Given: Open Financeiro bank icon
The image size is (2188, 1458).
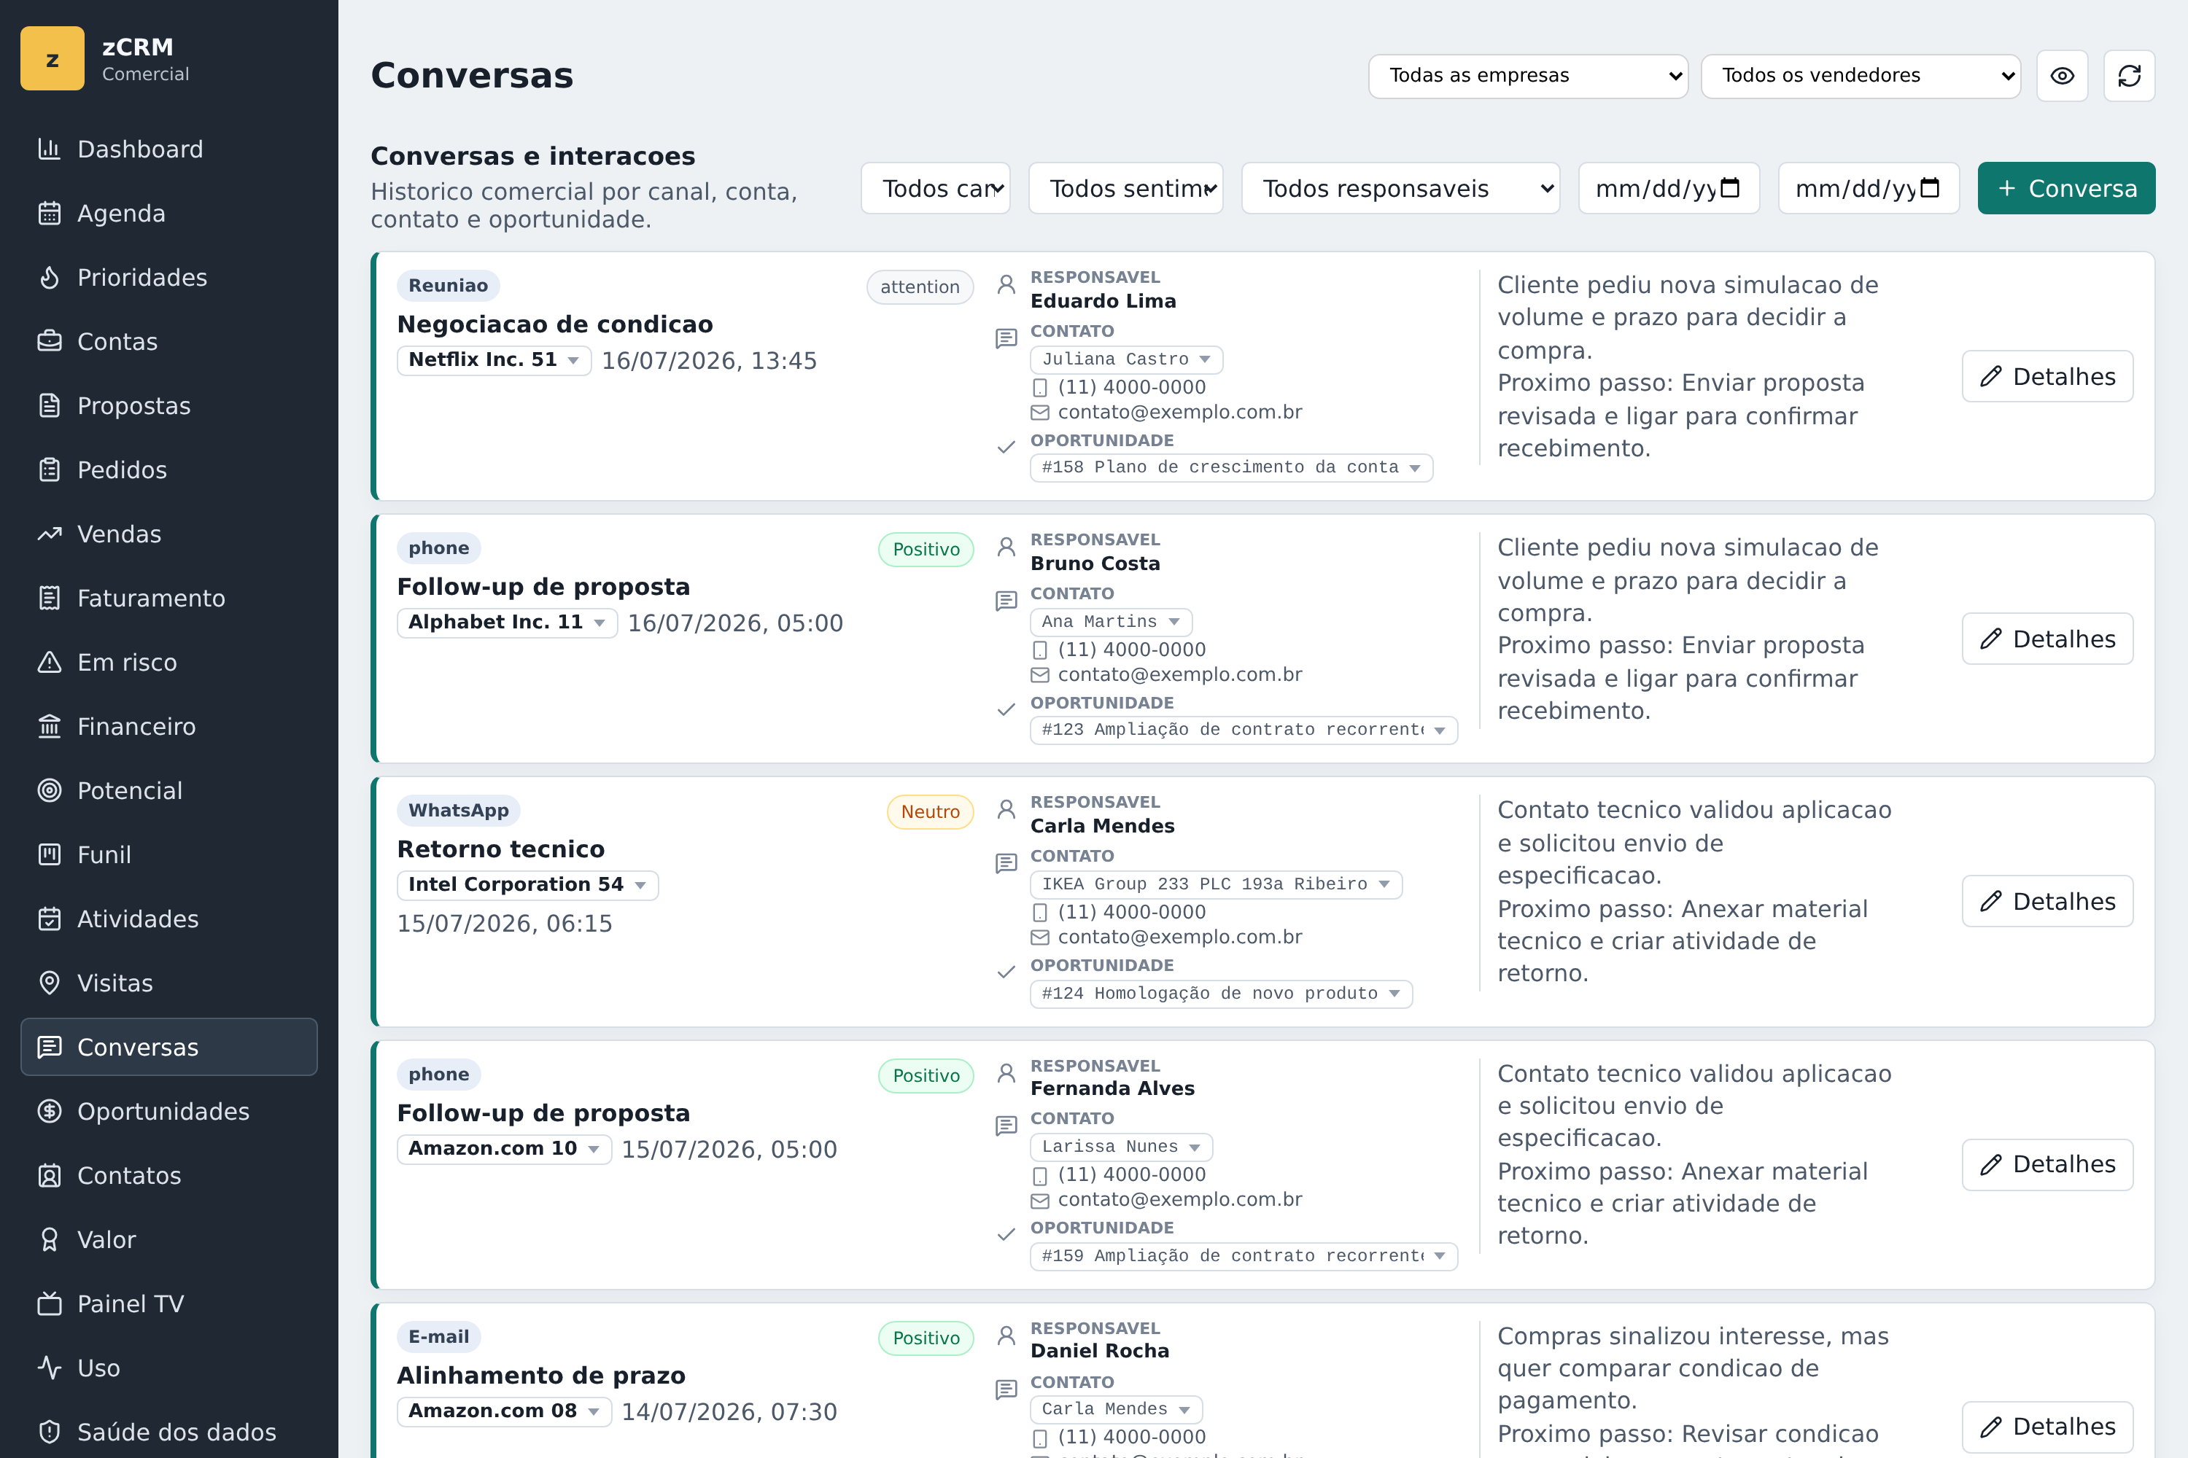Looking at the screenshot, I should 50,726.
